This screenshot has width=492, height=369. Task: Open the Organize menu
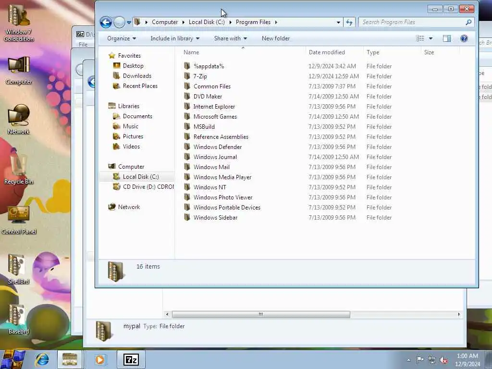[122, 38]
